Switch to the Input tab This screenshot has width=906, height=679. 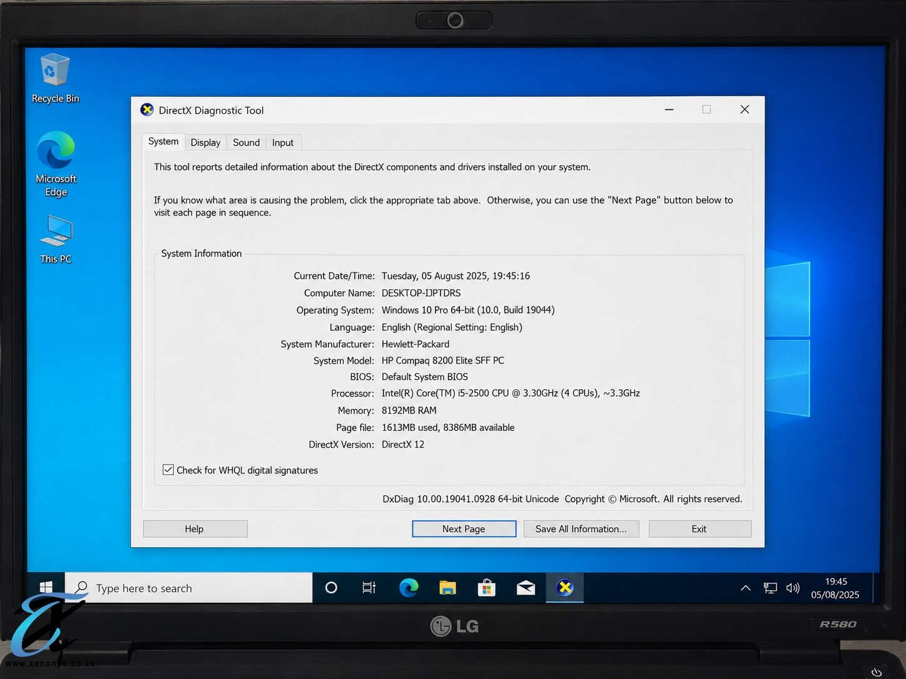[283, 143]
